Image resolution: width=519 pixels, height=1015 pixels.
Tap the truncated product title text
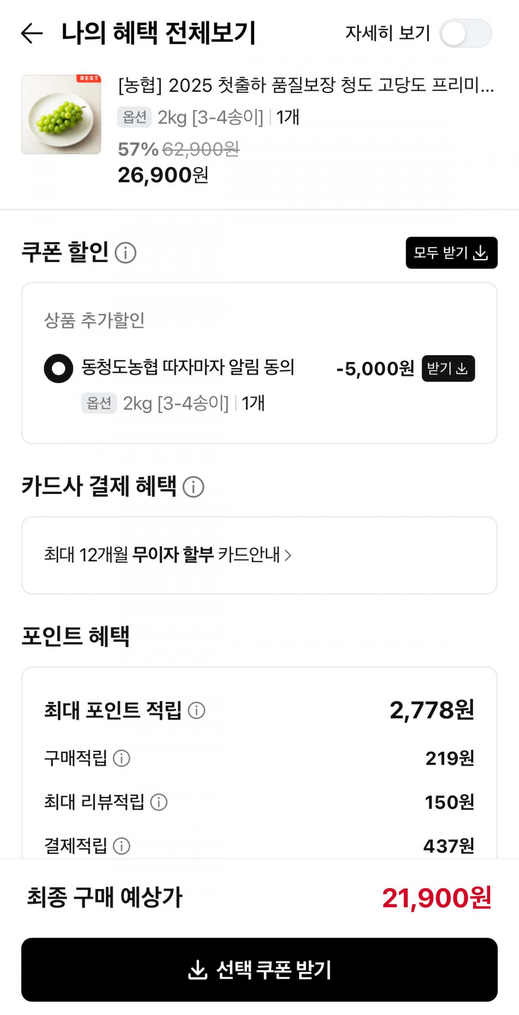(x=306, y=86)
